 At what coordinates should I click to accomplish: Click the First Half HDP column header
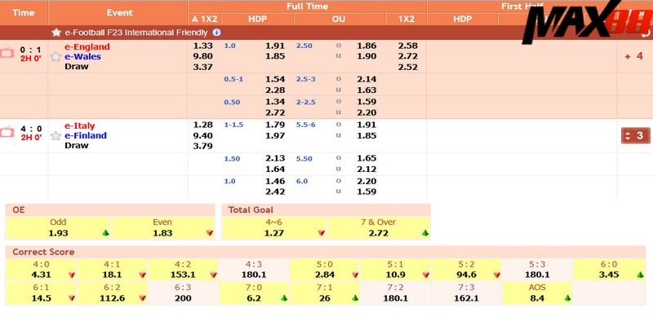(x=462, y=19)
